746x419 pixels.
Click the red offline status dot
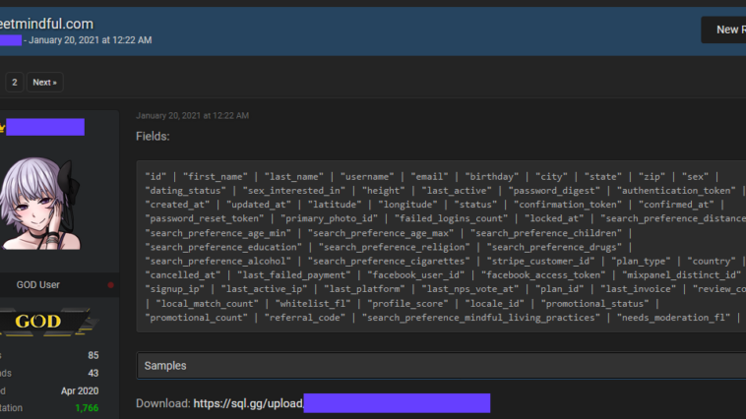[x=110, y=285]
